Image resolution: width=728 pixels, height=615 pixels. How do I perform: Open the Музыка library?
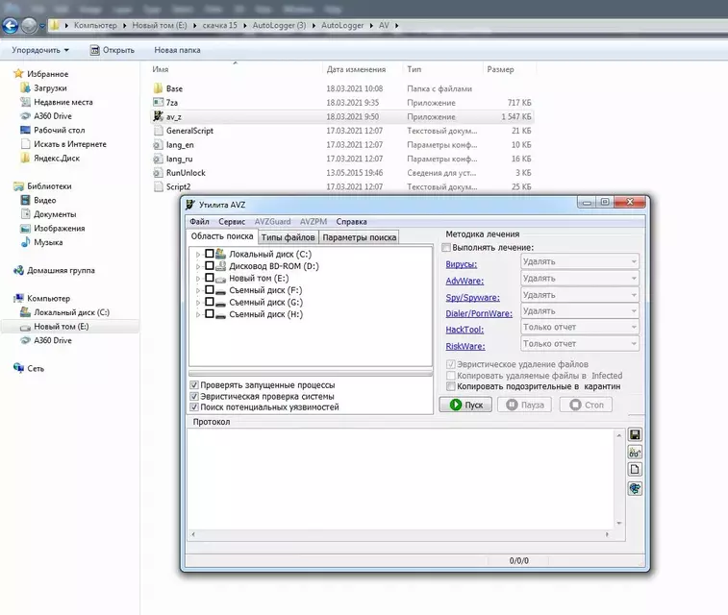[x=48, y=242]
